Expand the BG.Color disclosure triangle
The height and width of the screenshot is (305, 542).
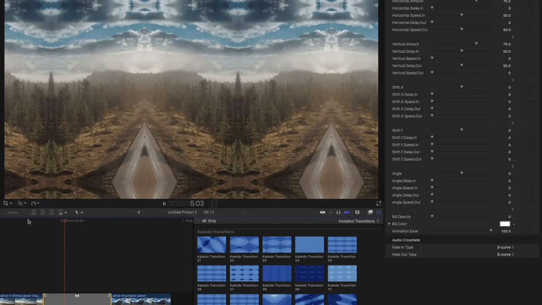tap(389, 224)
